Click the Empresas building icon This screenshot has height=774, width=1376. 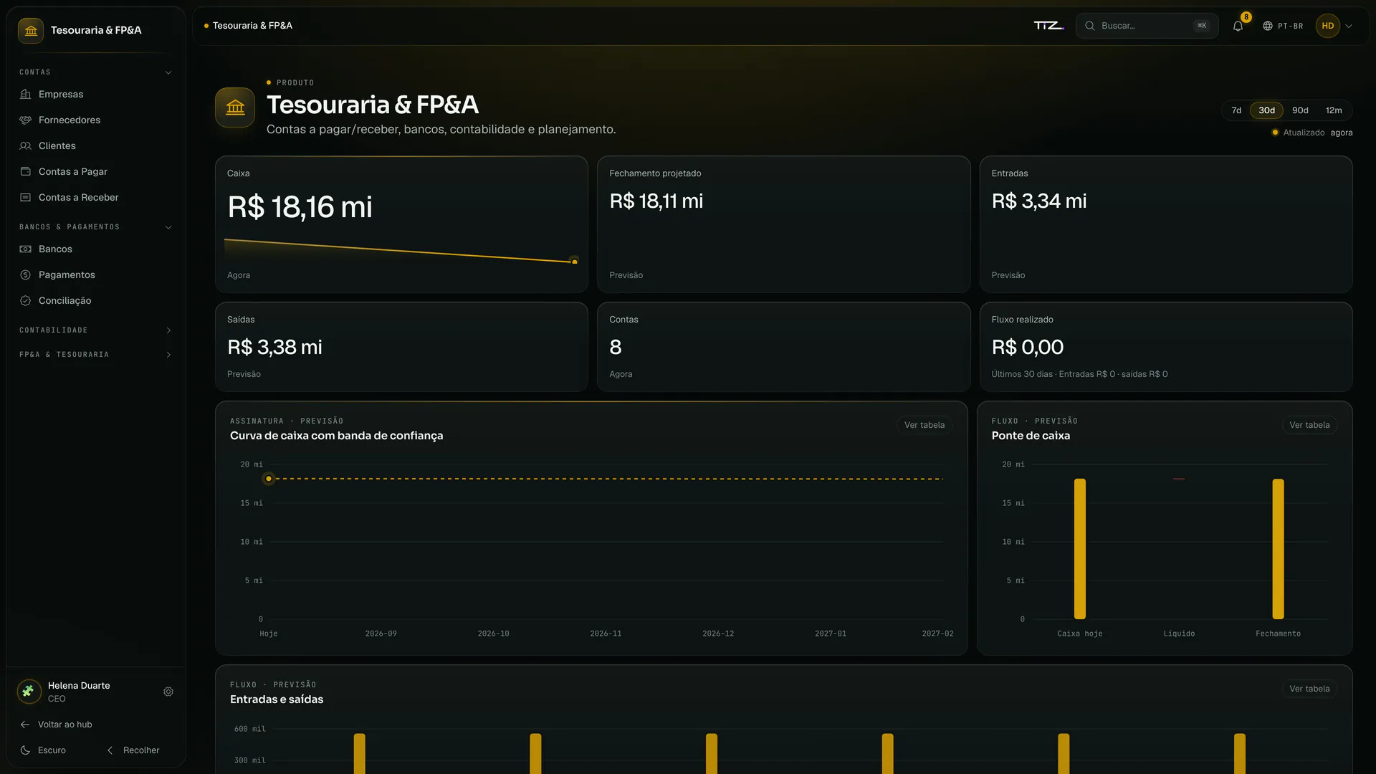[26, 95]
